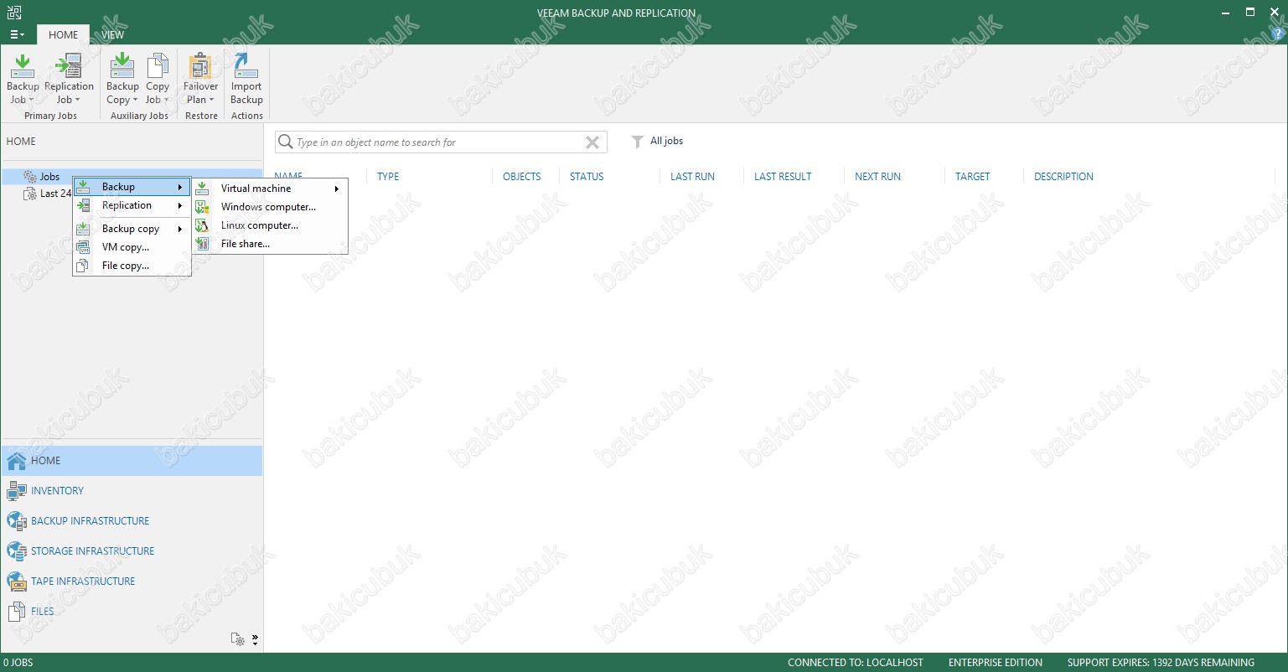The image size is (1288, 672).
Task: Open the BACKUP INFRASTRUCTURE view
Action: (x=132, y=521)
